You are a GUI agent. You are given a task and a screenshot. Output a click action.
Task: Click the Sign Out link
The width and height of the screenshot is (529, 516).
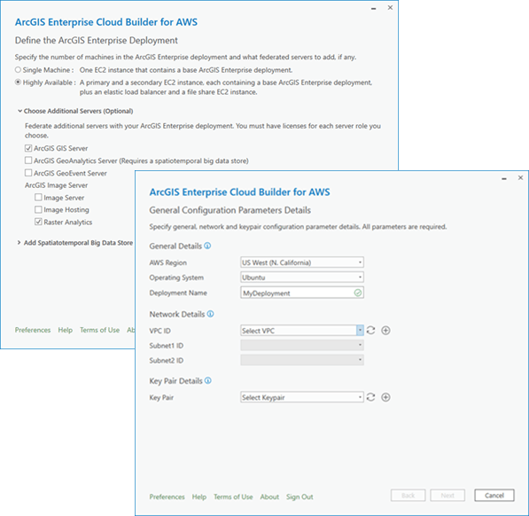pyautogui.click(x=300, y=496)
